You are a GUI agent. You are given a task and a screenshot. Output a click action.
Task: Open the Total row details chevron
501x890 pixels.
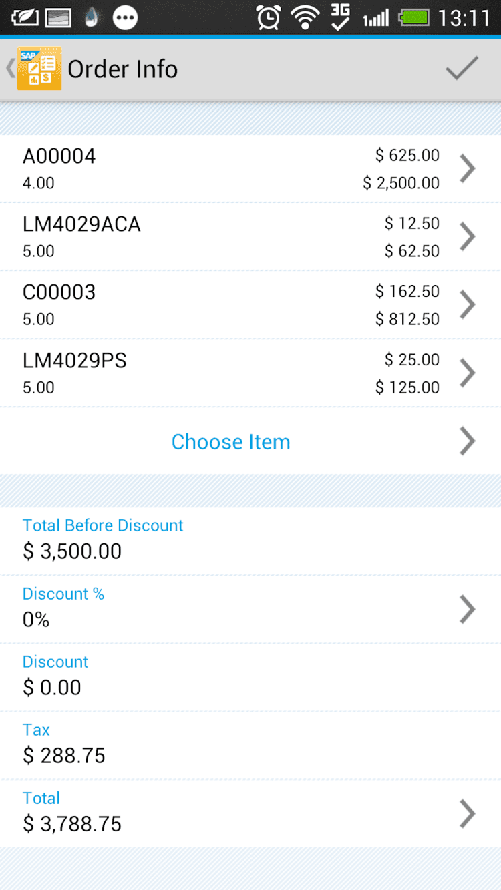tap(468, 813)
